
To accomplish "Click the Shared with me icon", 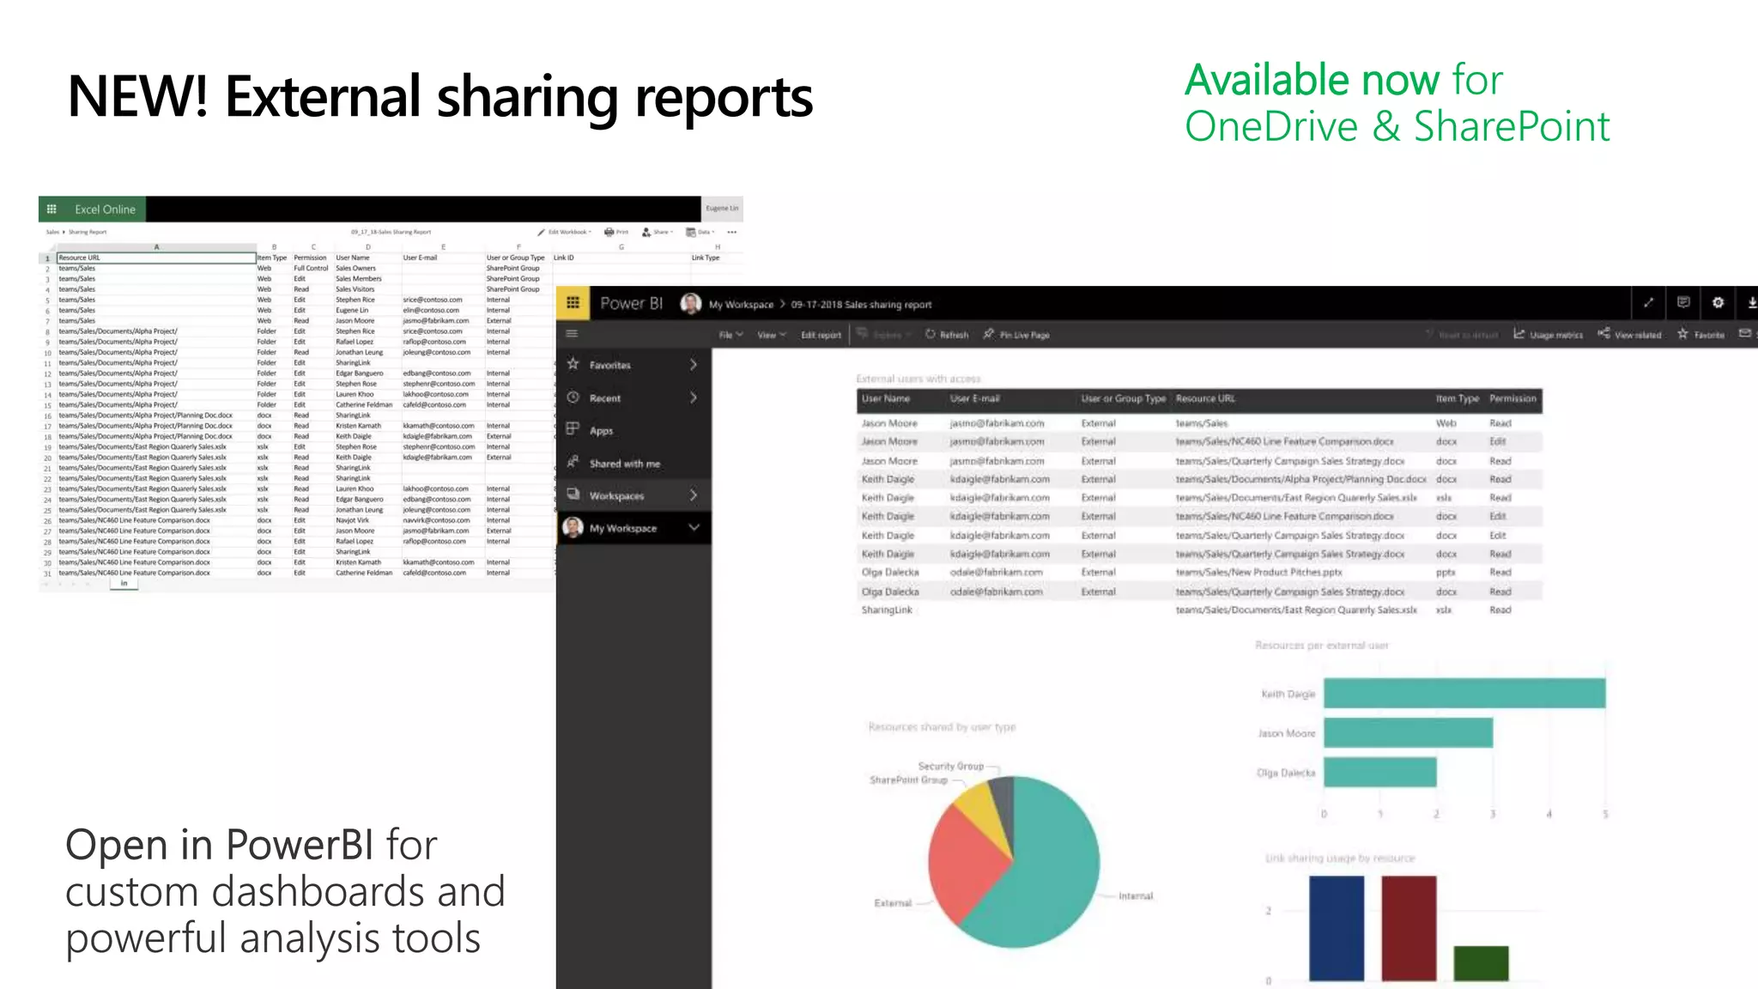I will (573, 463).
